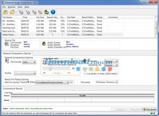159x116 pixels.
Task: Click the Pause compression toolbar icon
Action: click(x=34, y=12)
